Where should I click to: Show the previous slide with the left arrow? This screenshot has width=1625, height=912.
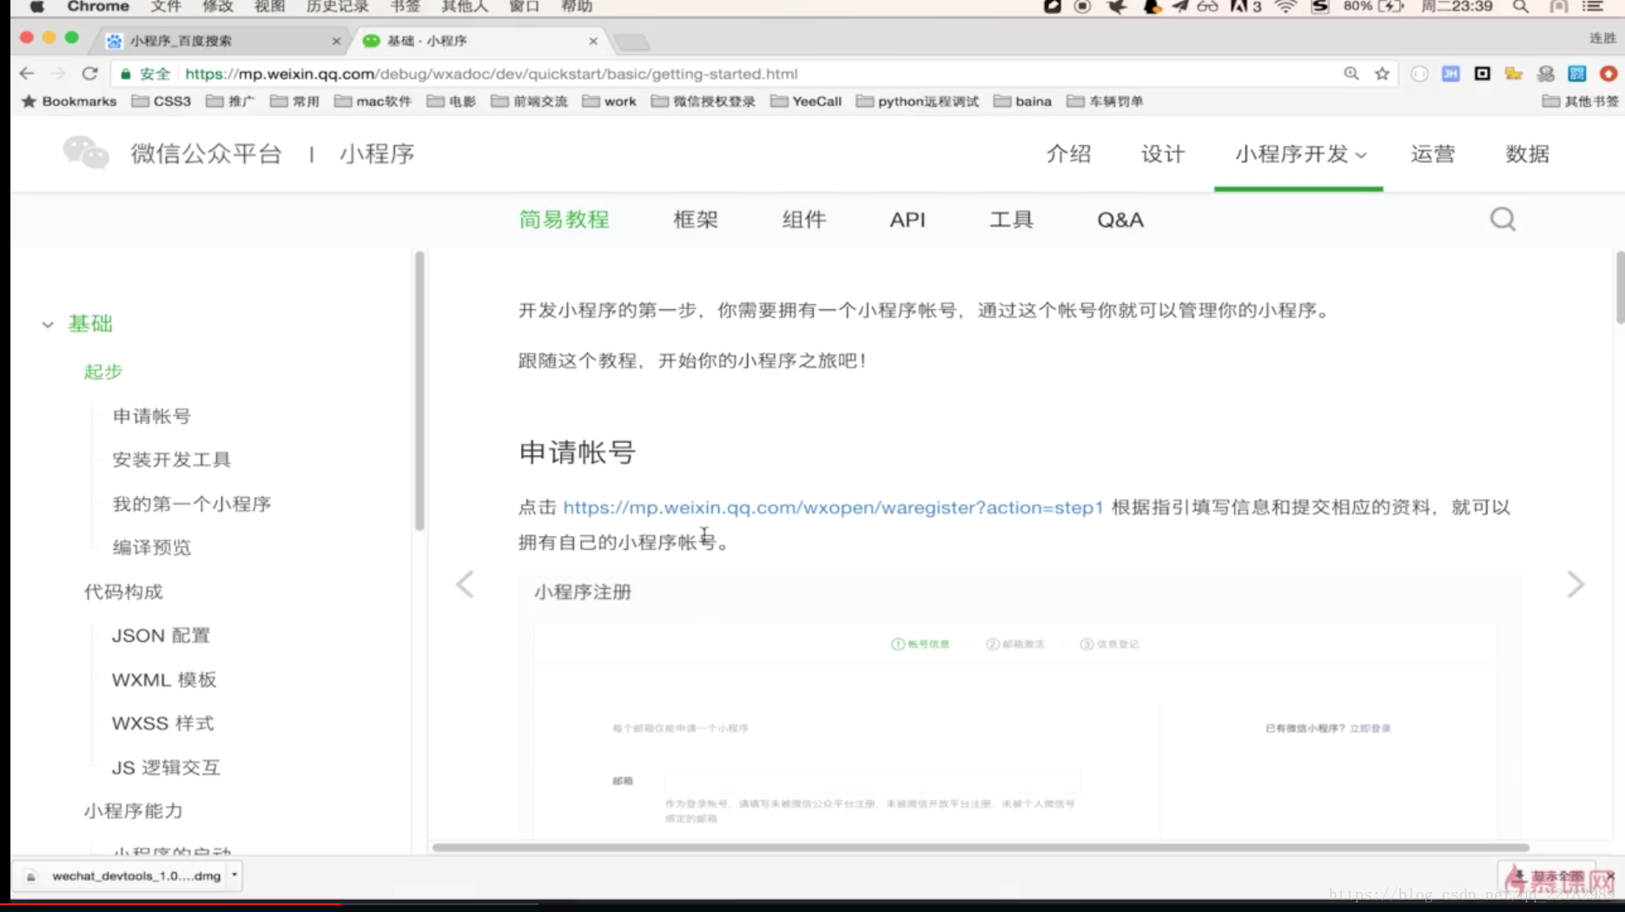coord(466,585)
